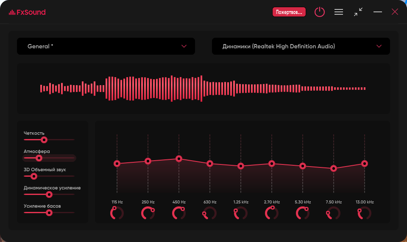The width and height of the screenshot is (407, 242).
Task: Minimize the FxSound window
Action: point(377,12)
